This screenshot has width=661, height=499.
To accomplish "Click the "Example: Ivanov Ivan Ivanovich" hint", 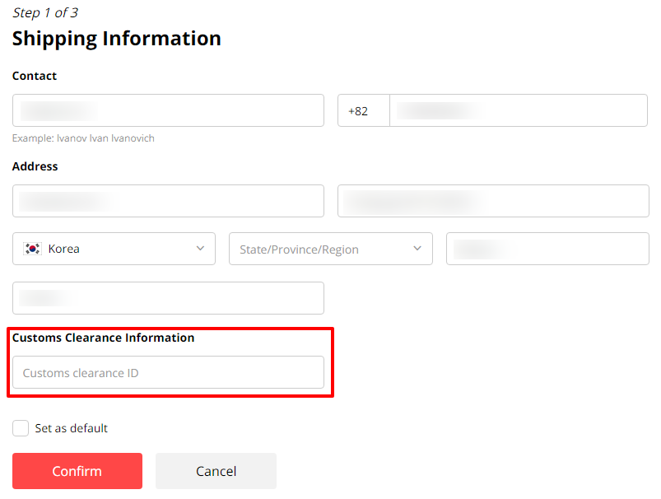I will pos(83,138).
